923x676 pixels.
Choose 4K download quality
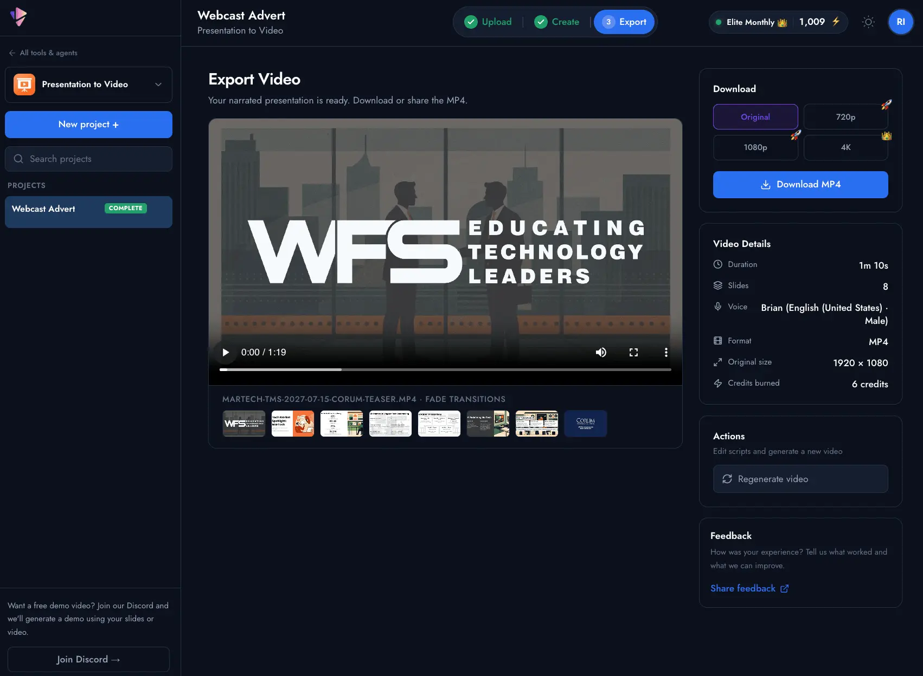846,147
